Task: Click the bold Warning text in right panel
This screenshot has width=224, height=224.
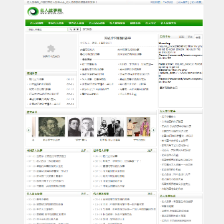Action: coord(164,44)
